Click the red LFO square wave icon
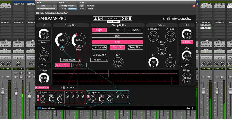This screenshot has height=119, width=232. [x=38, y=92]
